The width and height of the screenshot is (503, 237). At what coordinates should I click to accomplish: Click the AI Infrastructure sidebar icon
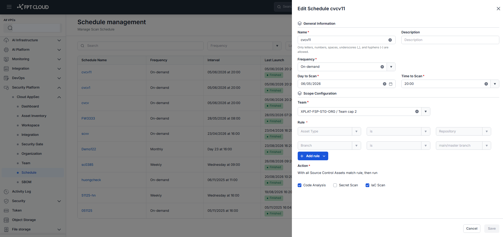(6, 40)
